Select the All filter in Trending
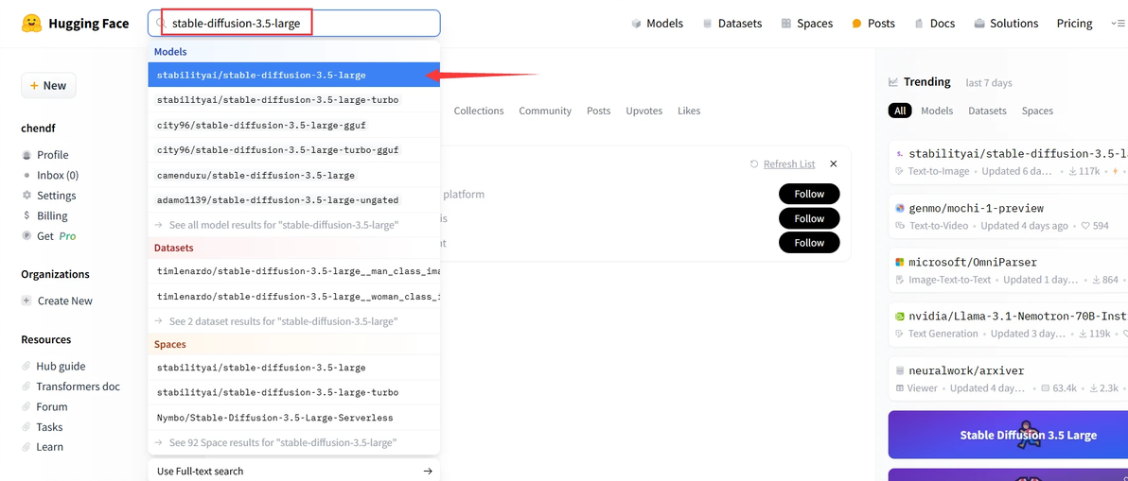 pyautogui.click(x=900, y=111)
